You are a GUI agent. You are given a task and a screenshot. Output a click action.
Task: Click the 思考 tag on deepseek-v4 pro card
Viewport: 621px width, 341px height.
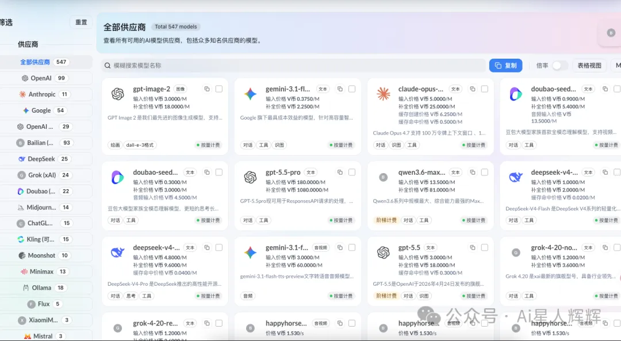coord(131,296)
